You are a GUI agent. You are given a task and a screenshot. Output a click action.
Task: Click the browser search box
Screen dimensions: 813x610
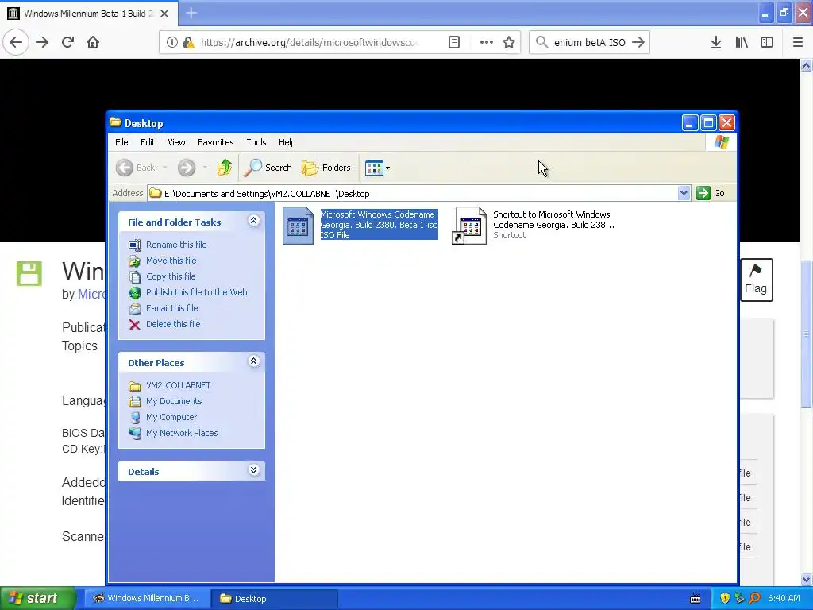pos(590,42)
